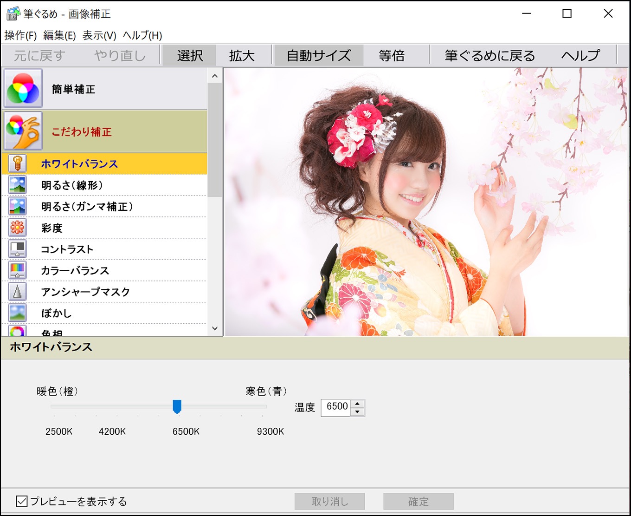Click the アンシャープマスク triangle icon
The width and height of the screenshot is (631, 516).
(18, 292)
